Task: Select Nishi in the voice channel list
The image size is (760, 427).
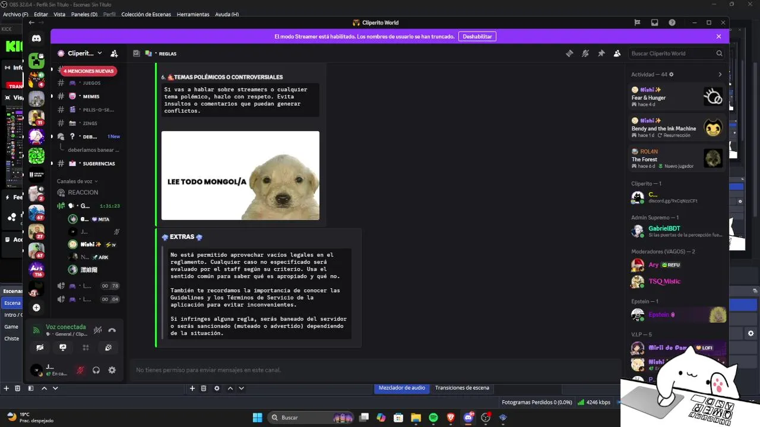Action: [x=93, y=244]
